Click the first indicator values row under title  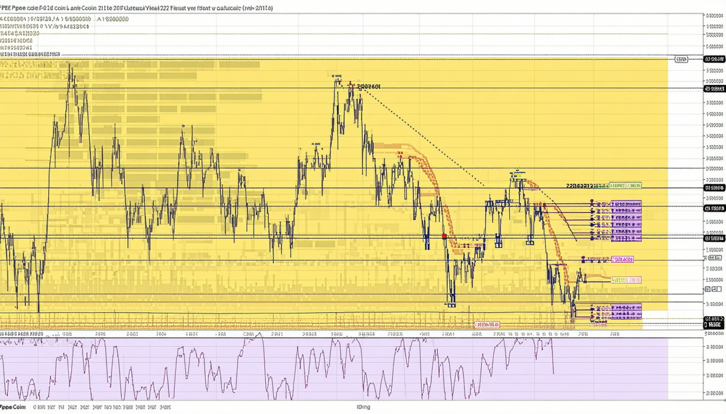[x=65, y=19]
